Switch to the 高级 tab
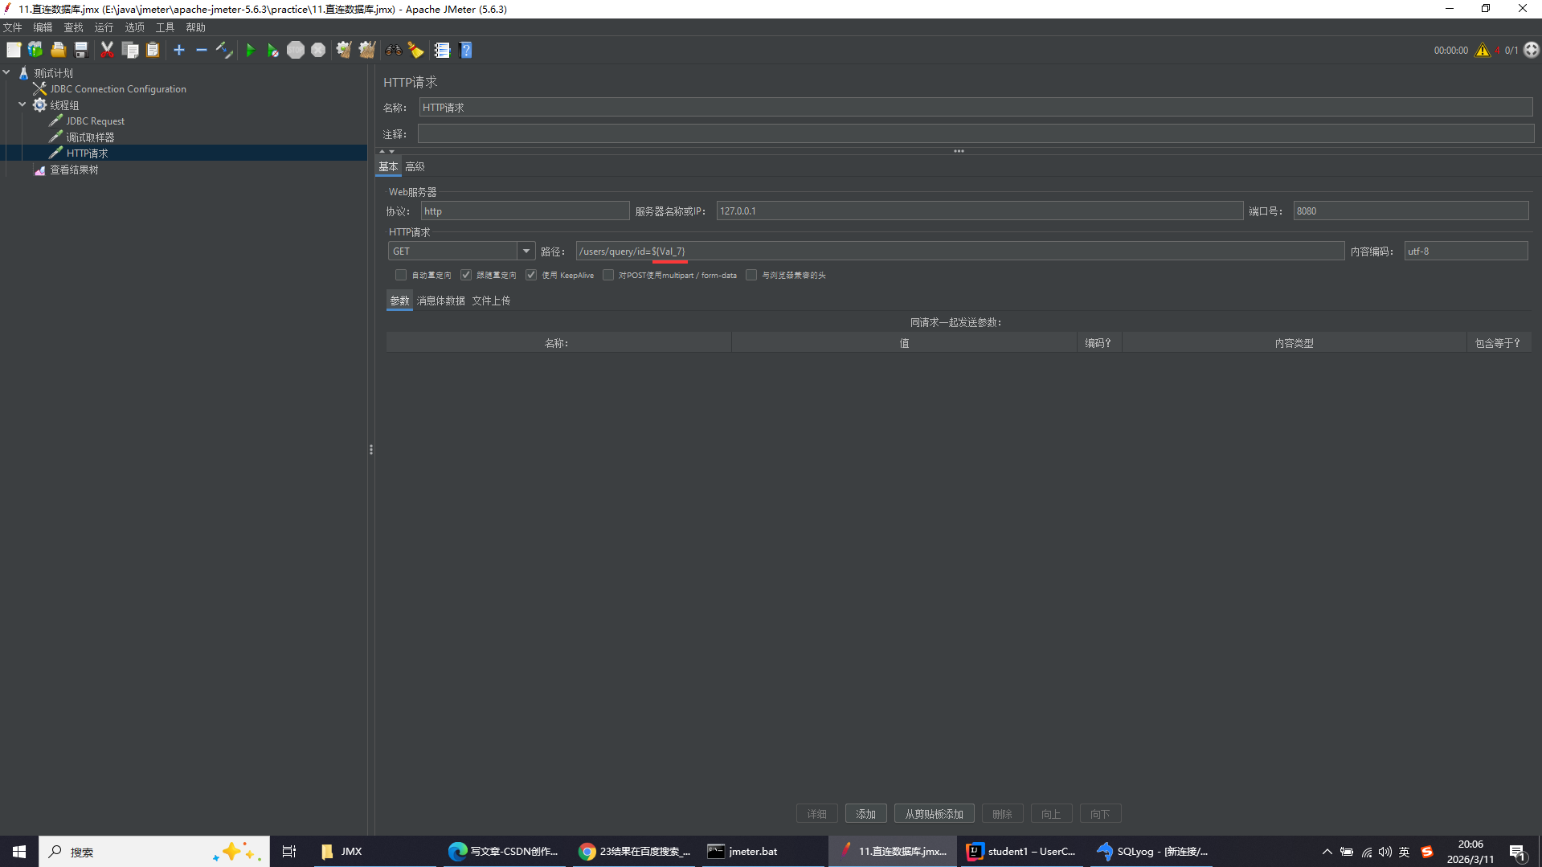Image resolution: width=1542 pixels, height=867 pixels. point(415,166)
